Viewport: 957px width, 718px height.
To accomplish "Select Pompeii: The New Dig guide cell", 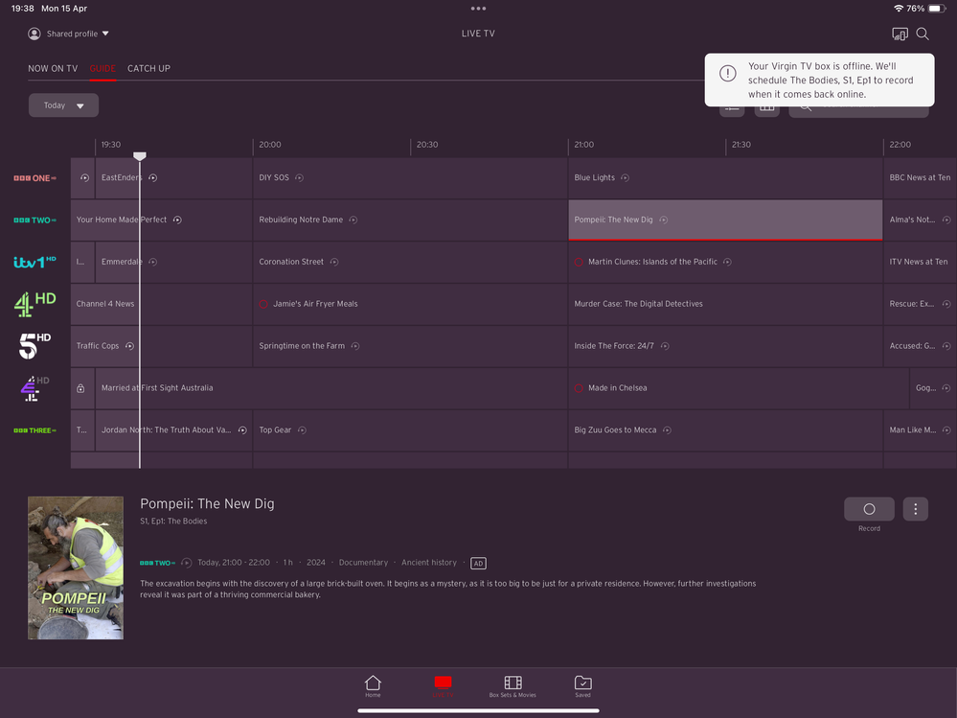I will [725, 220].
